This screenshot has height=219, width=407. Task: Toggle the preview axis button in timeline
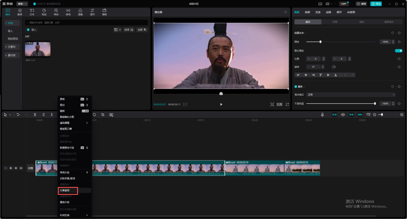pos(360,115)
